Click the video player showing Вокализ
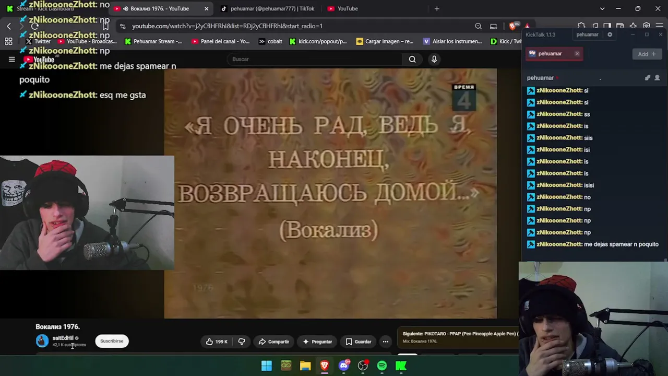Viewport: 668px width, 376px height. point(330,193)
